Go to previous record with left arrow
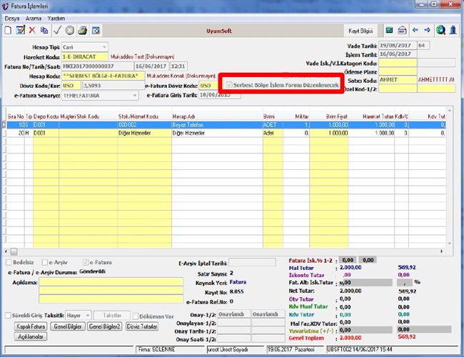The image size is (464, 357). [415, 30]
